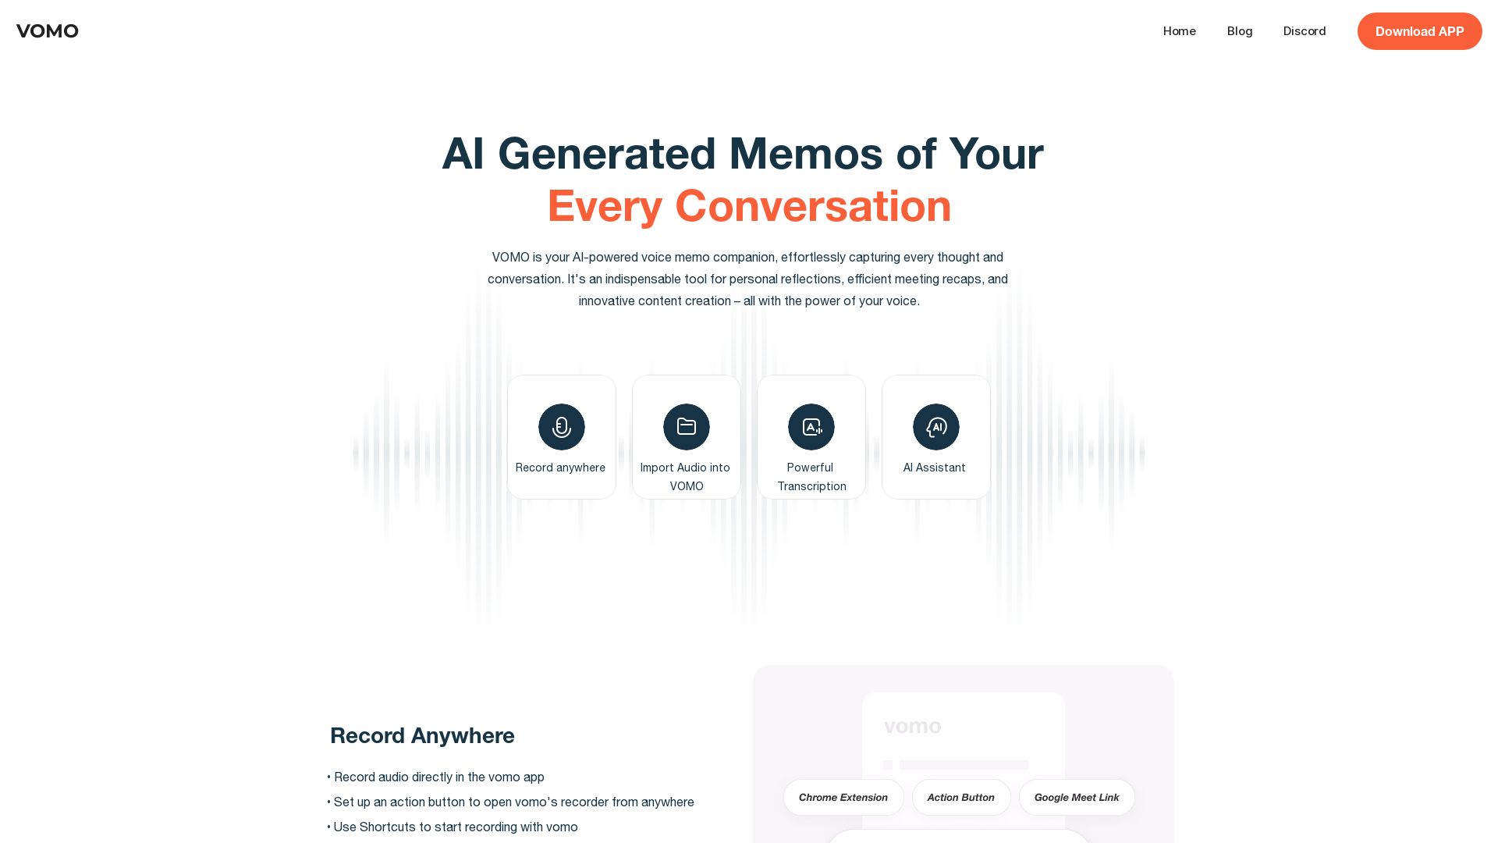Click the Powerful Transcription icon
Image resolution: width=1498 pixels, height=843 pixels.
(x=811, y=425)
